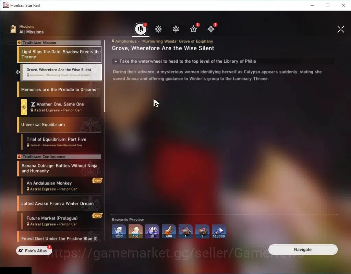351x274 pixels.
Task: Click the Rewards Preview label
Action: coord(128,220)
